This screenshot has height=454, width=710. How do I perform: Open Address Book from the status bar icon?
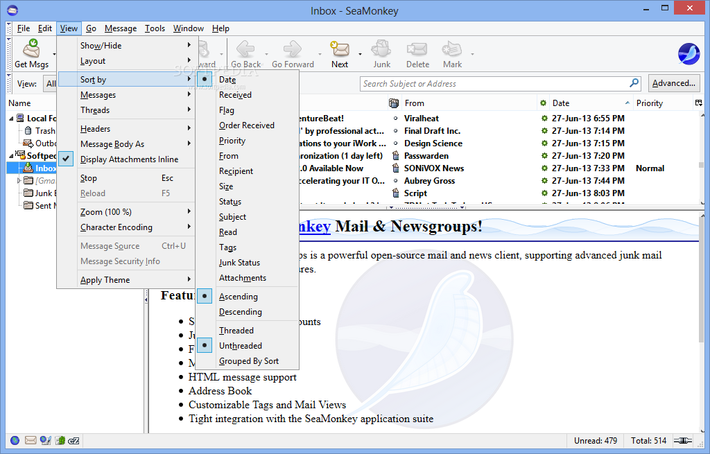point(60,440)
